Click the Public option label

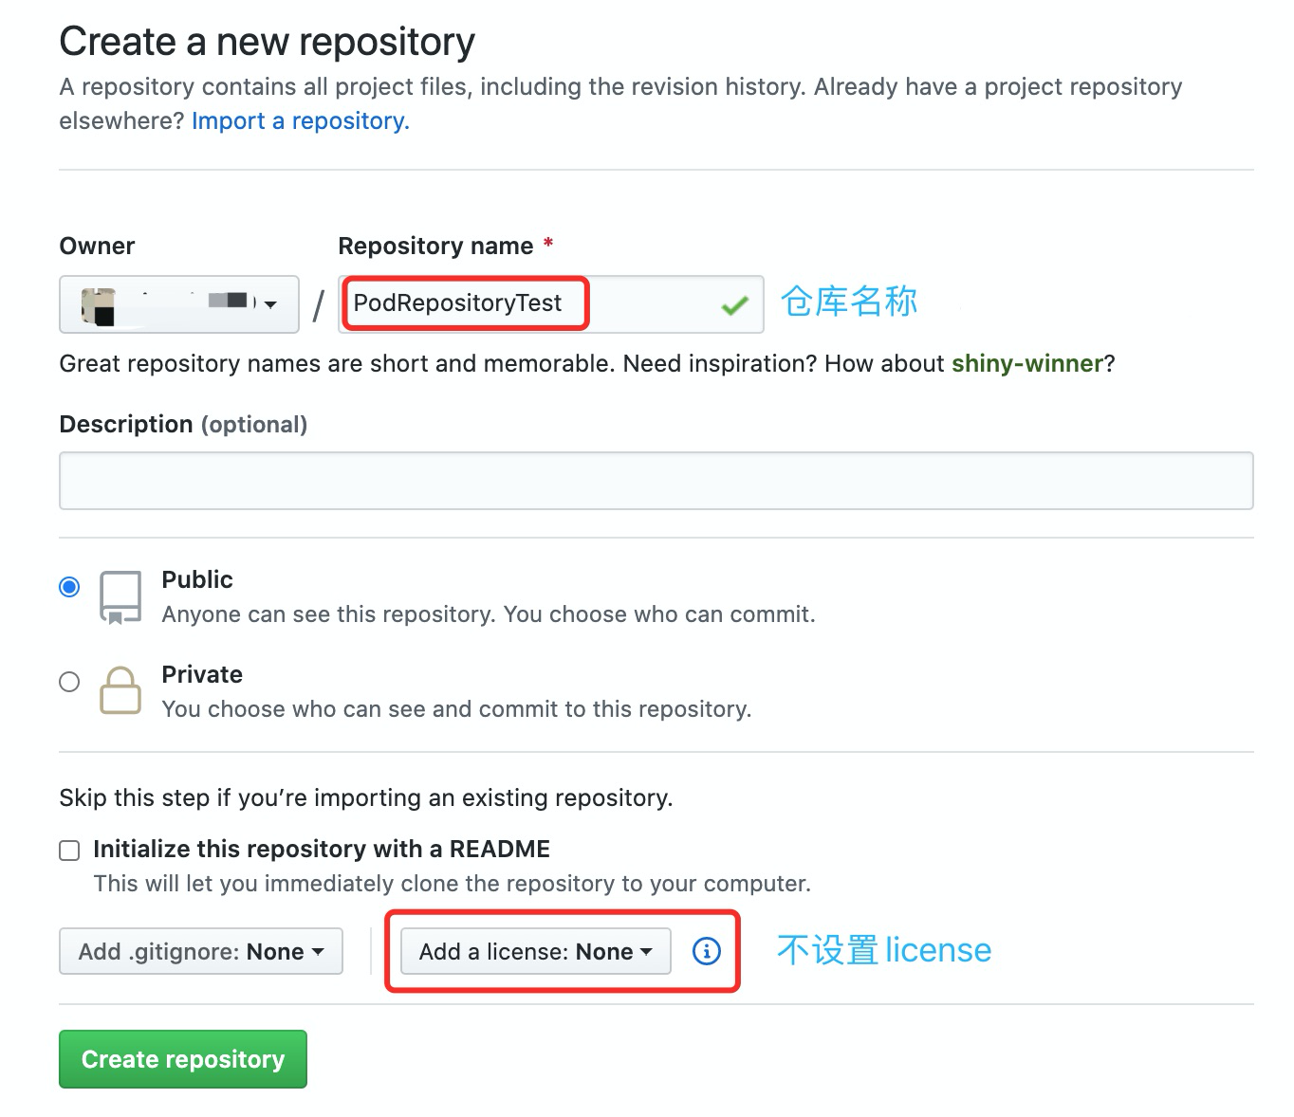197,579
